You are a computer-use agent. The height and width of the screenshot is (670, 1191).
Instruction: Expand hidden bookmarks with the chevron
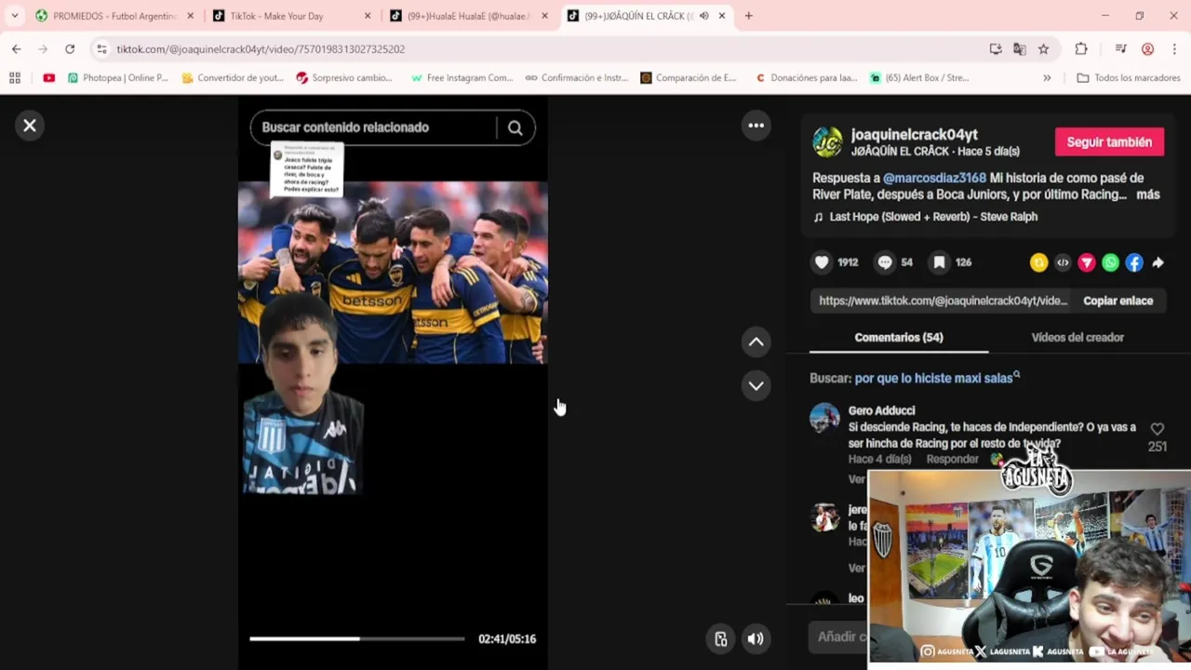click(x=1047, y=78)
